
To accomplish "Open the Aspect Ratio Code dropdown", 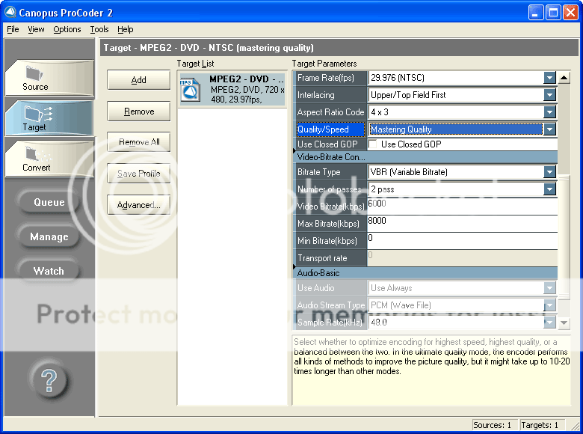I will [x=549, y=112].
